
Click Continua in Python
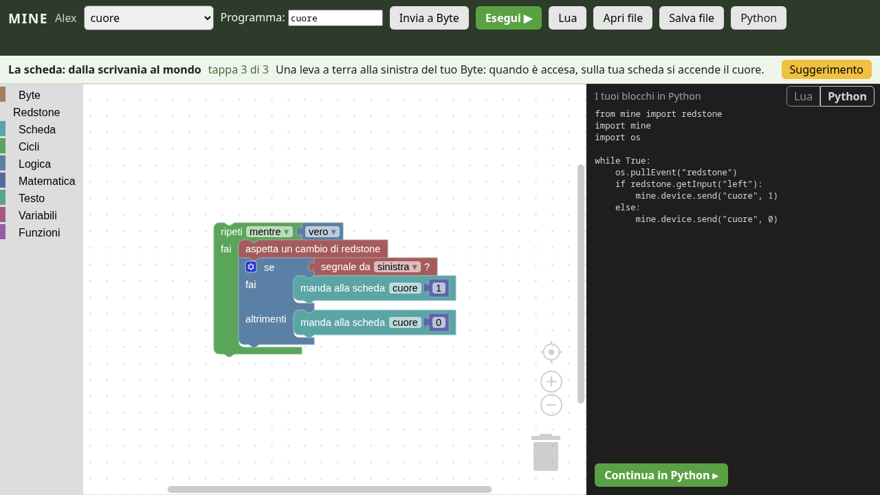tap(661, 475)
